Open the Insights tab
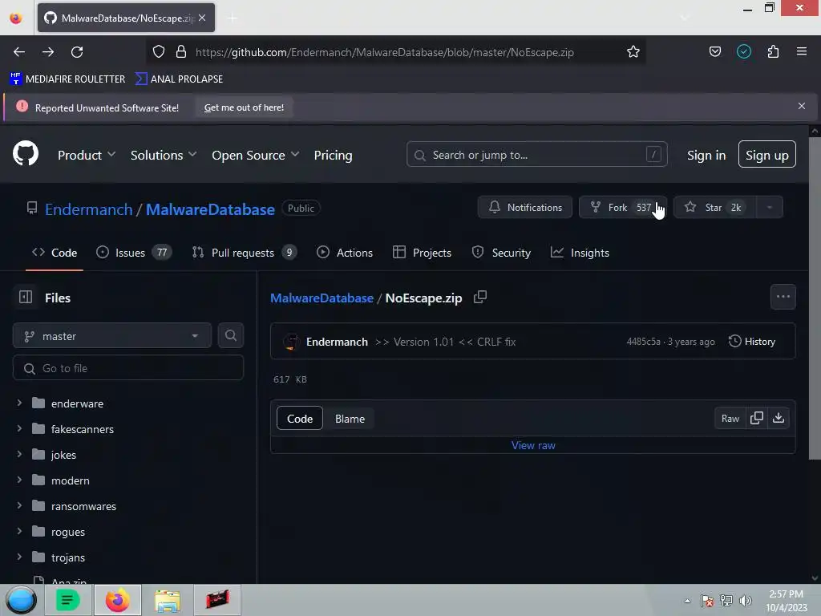821x616 pixels. (x=580, y=253)
